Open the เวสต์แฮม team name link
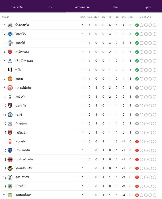This screenshot has width=162, height=199. coord(21,132)
